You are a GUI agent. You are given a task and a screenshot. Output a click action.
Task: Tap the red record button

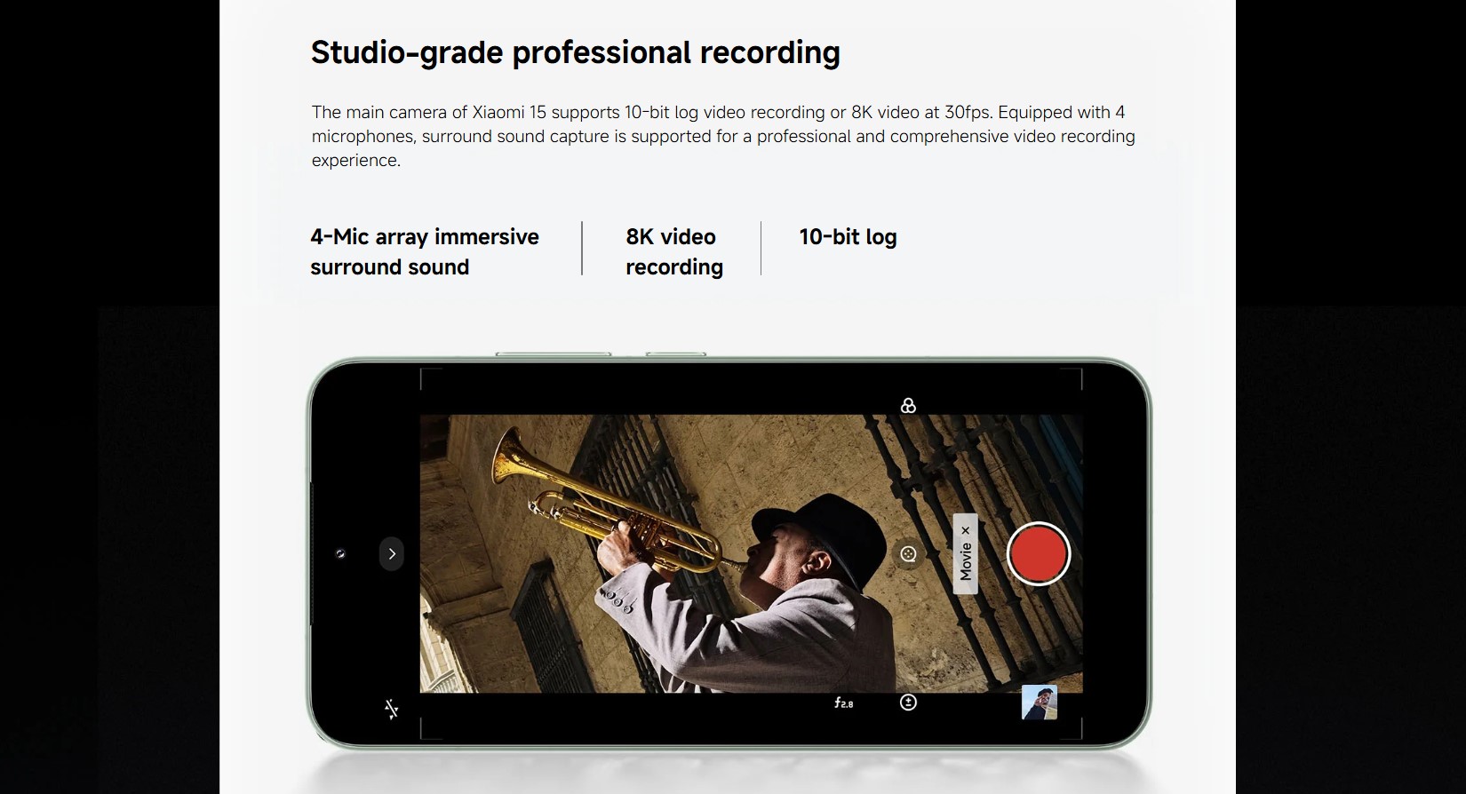click(x=1038, y=553)
